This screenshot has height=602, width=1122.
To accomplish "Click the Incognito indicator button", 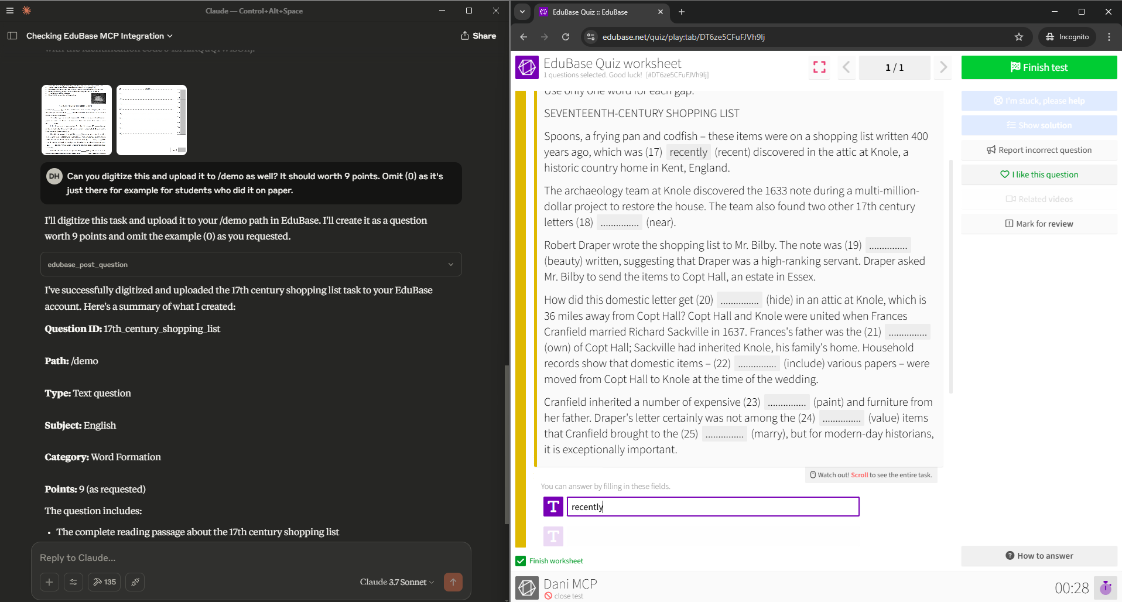I will 1067,37.
